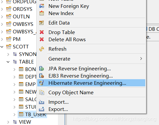Viewport: 159px width, 125px height.
Task: Select Refresh in context menu
Action: pyautogui.click(x=91, y=49)
